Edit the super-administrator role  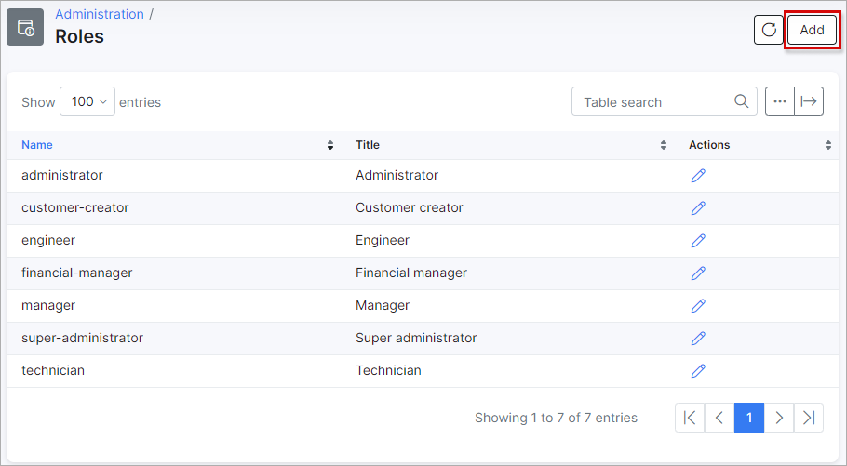(x=698, y=338)
